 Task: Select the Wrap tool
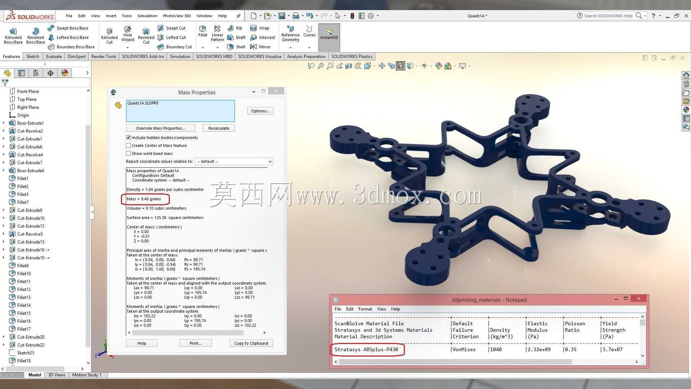pyautogui.click(x=260, y=28)
